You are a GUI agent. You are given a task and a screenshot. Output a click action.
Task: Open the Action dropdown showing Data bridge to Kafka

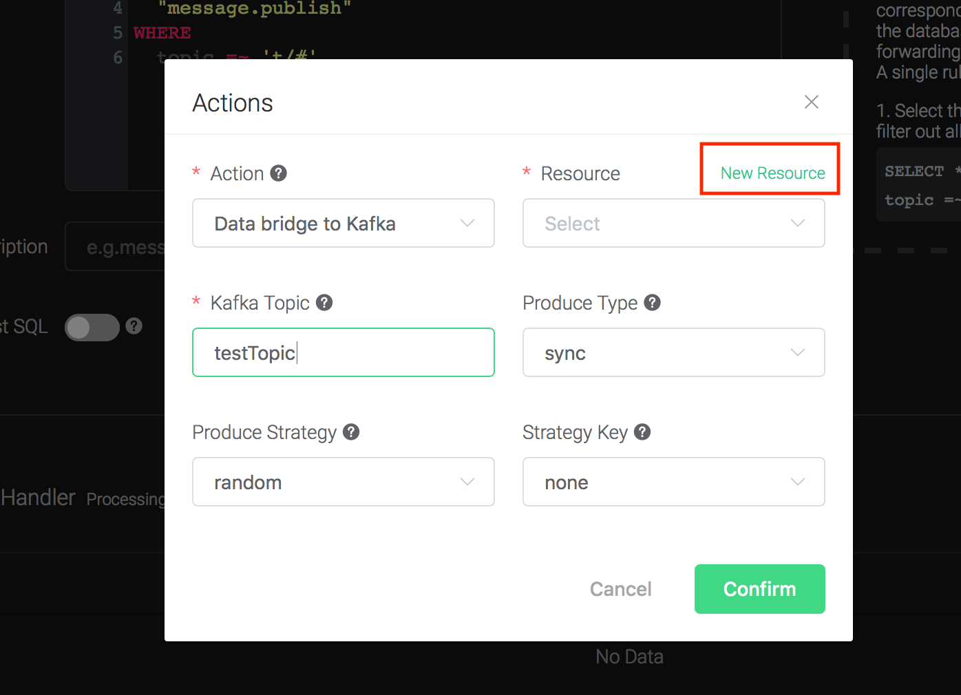pyautogui.click(x=343, y=224)
